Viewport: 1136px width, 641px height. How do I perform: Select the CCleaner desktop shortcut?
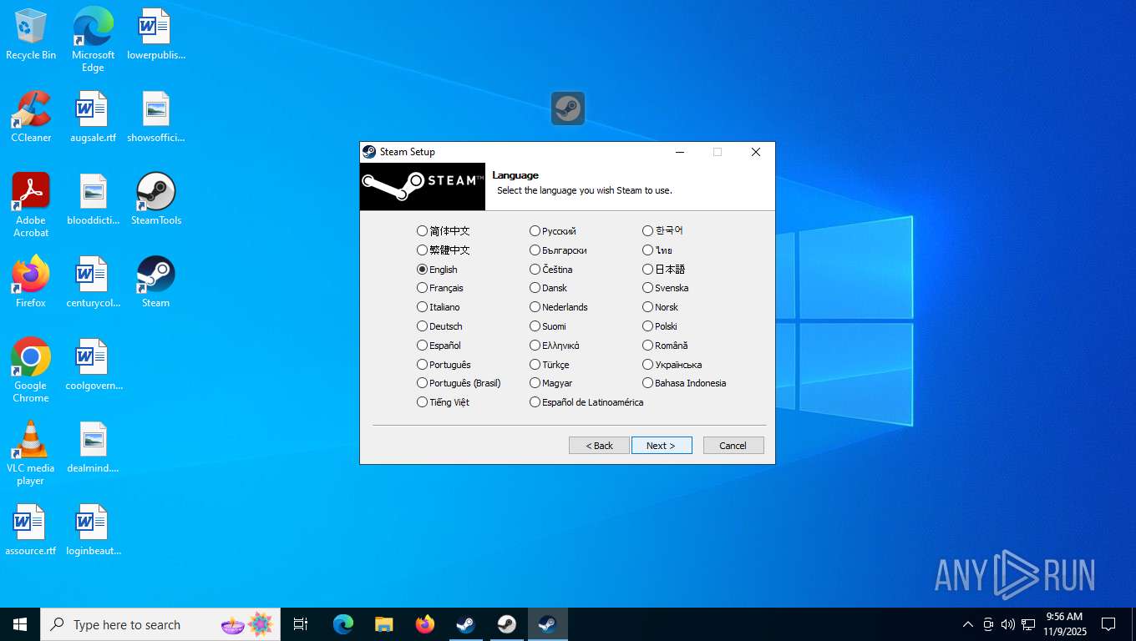click(x=31, y=117)
